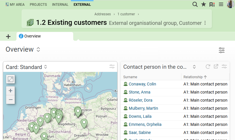Open the hamburger main menu
235x140 pixels.
coord(221,4)
